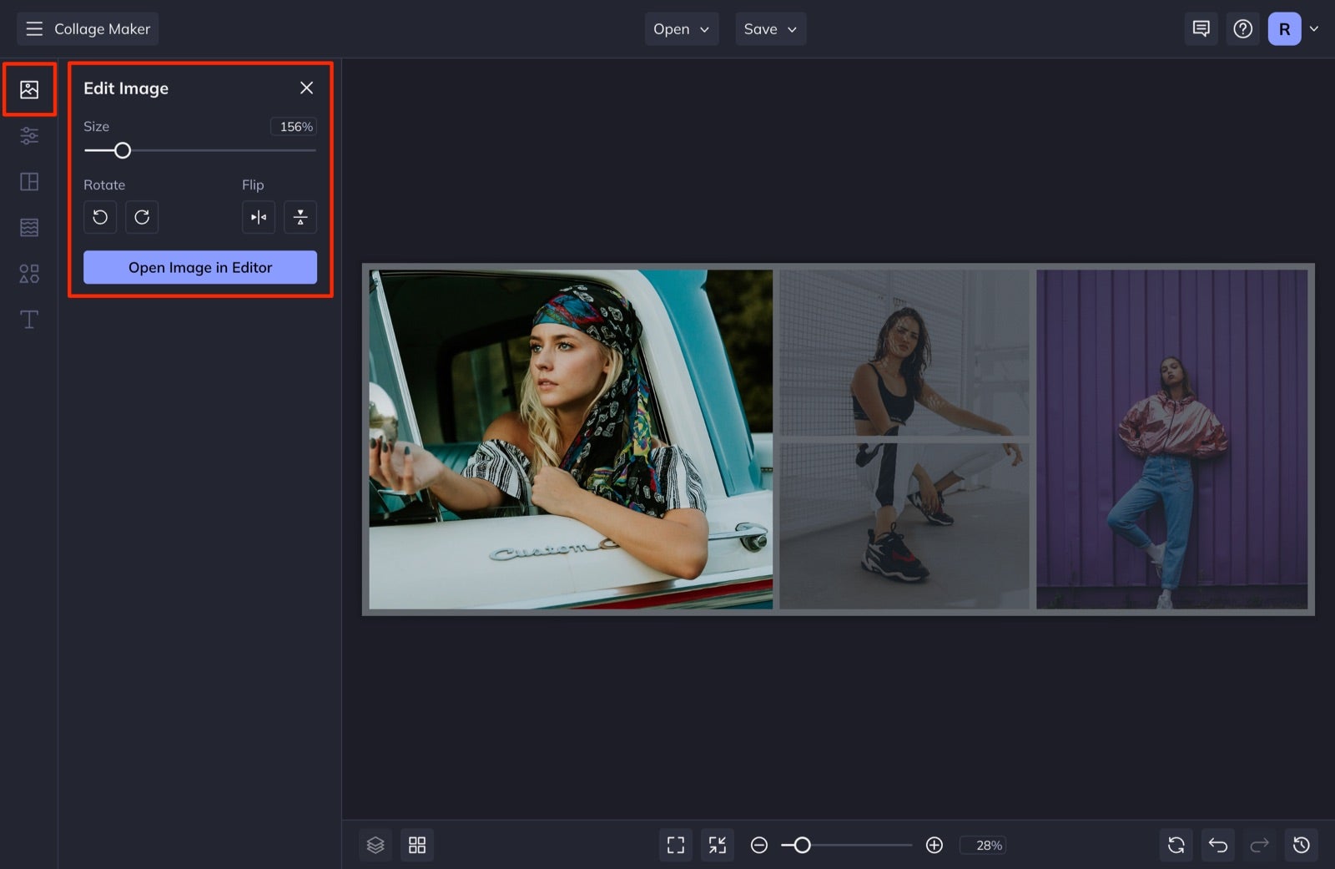This screenshot has height=869, width=1335.
Task: Open the Collage Maker hamburger menu
Action: pos(34,29)
